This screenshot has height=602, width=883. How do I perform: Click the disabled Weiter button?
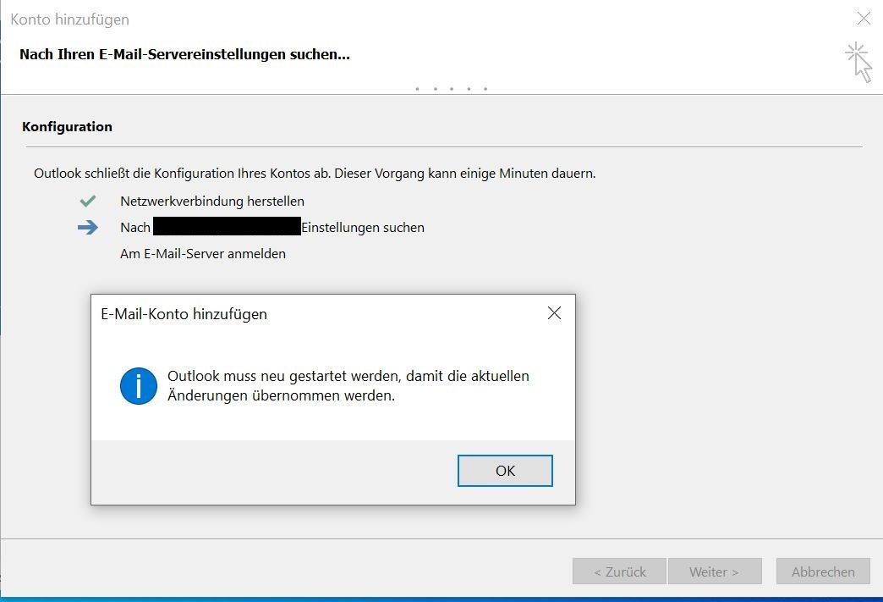(x=715, y=571)
